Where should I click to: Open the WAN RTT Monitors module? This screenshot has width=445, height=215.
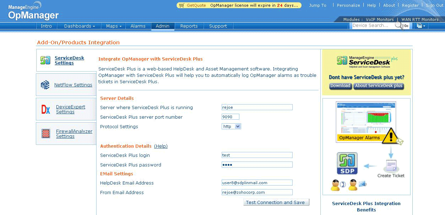coord(420,19)
